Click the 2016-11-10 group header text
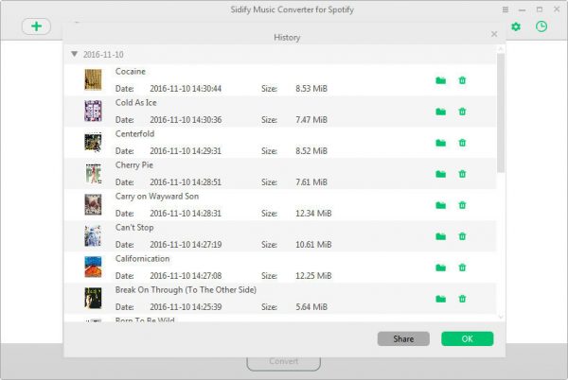Screen dimensions: 568x380 tap(103, 55)
